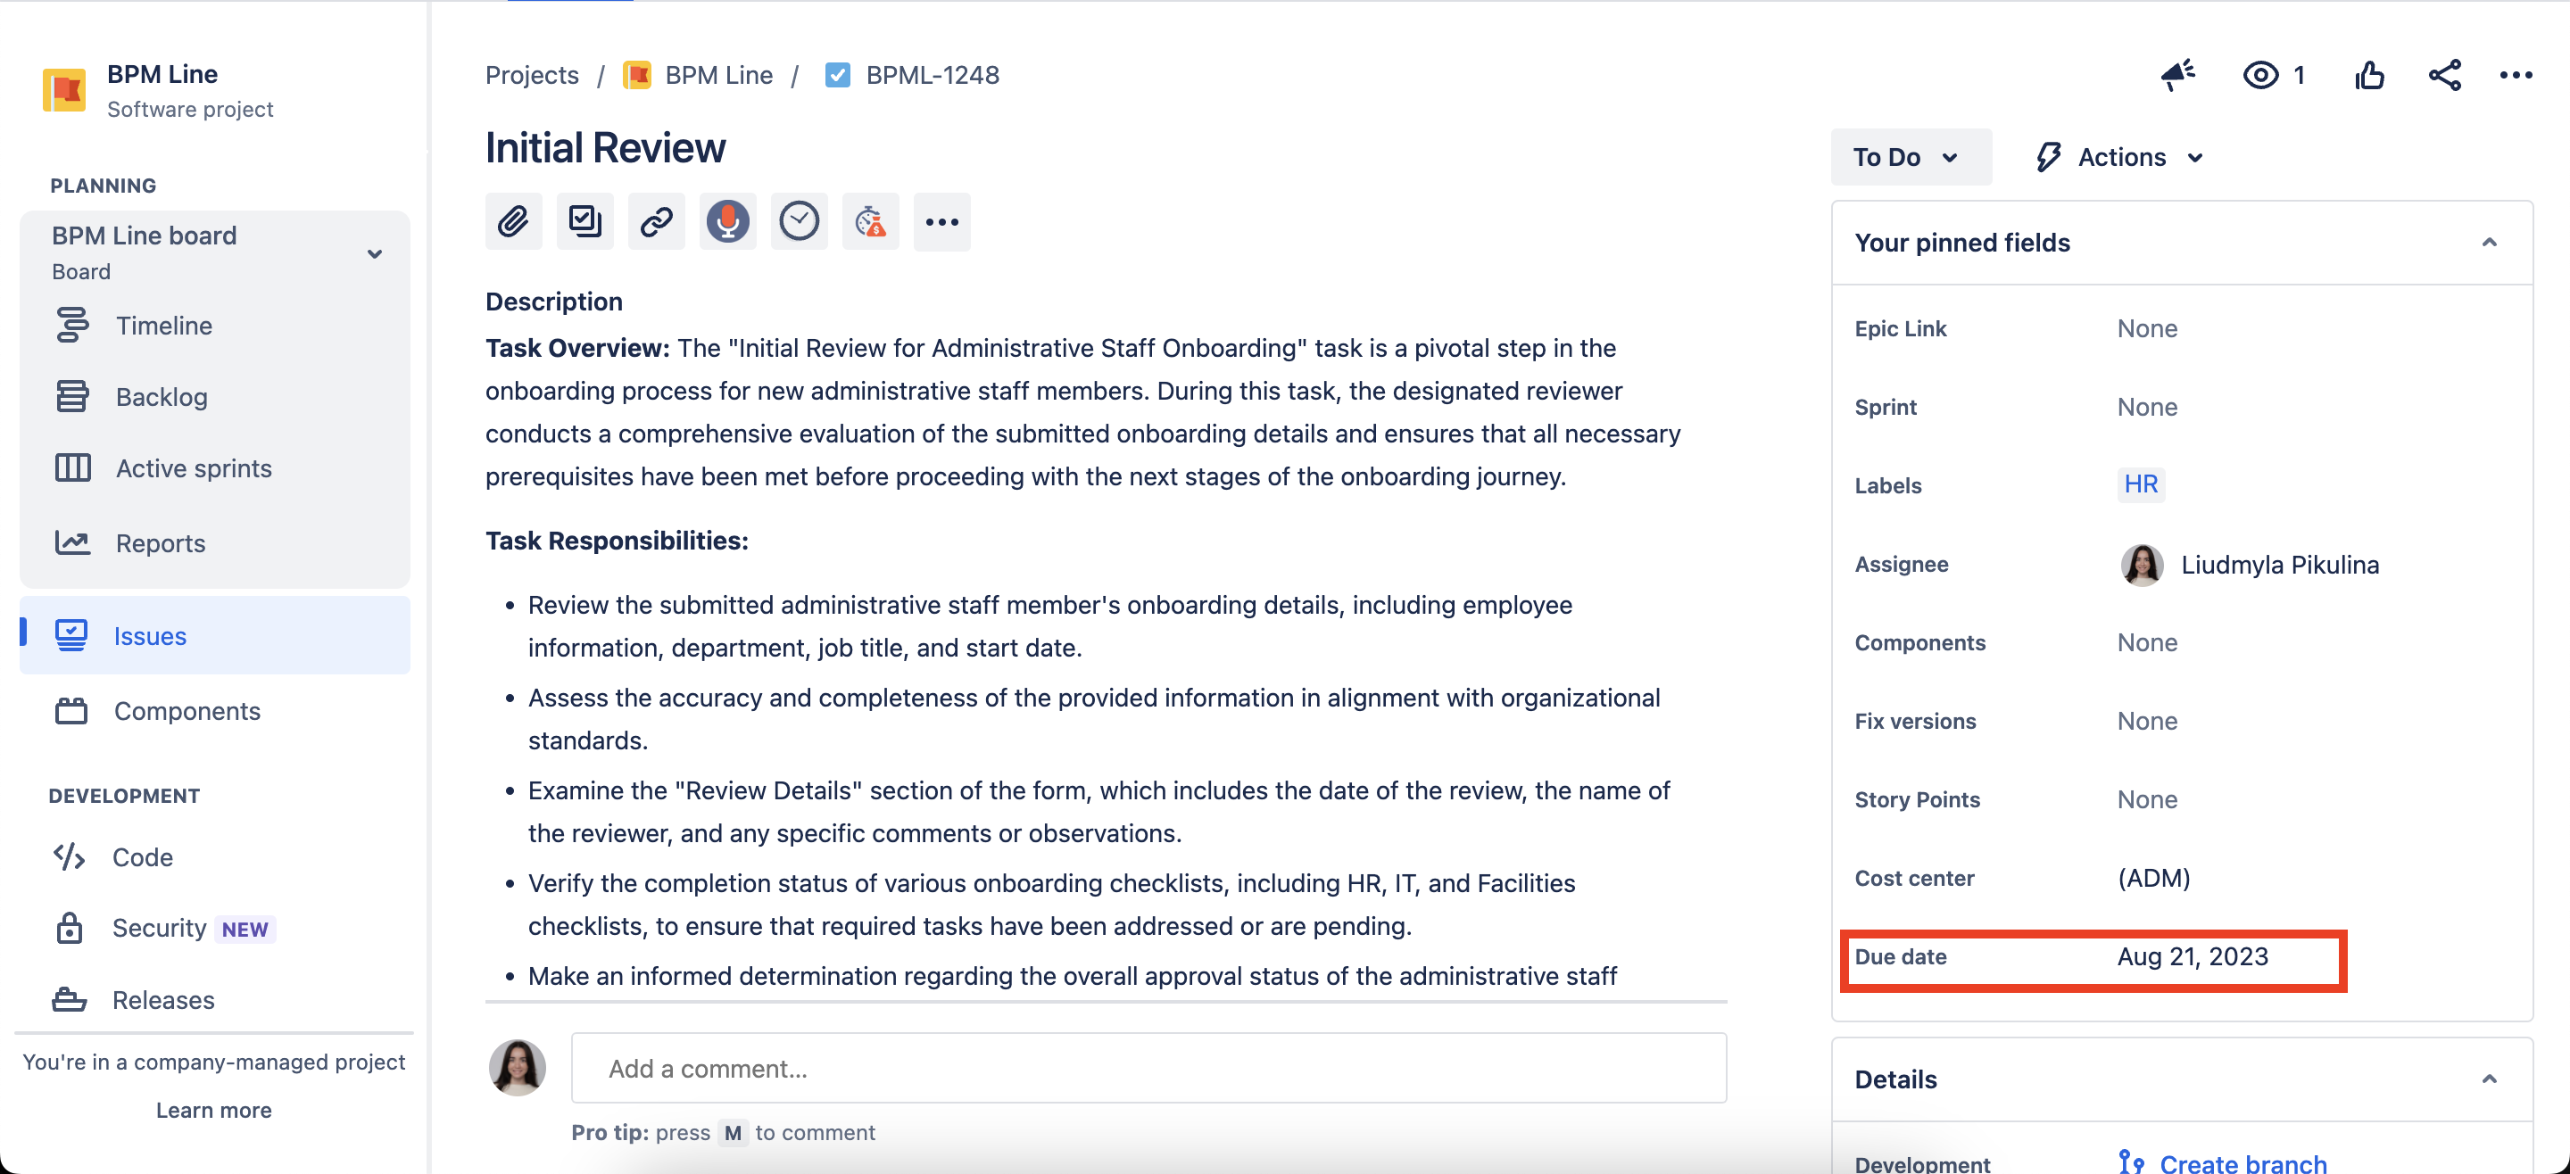Click the attachment paperclip icon
This screenshot has height=1174, width=2570.
point(513,221)
